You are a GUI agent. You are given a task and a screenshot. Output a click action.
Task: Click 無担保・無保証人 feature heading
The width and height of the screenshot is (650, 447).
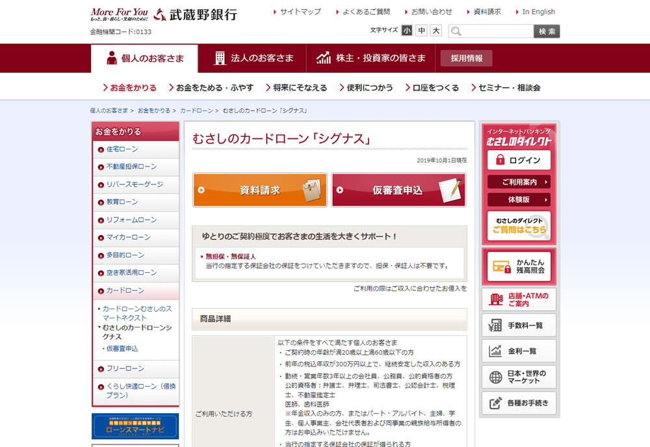(231, 257)
